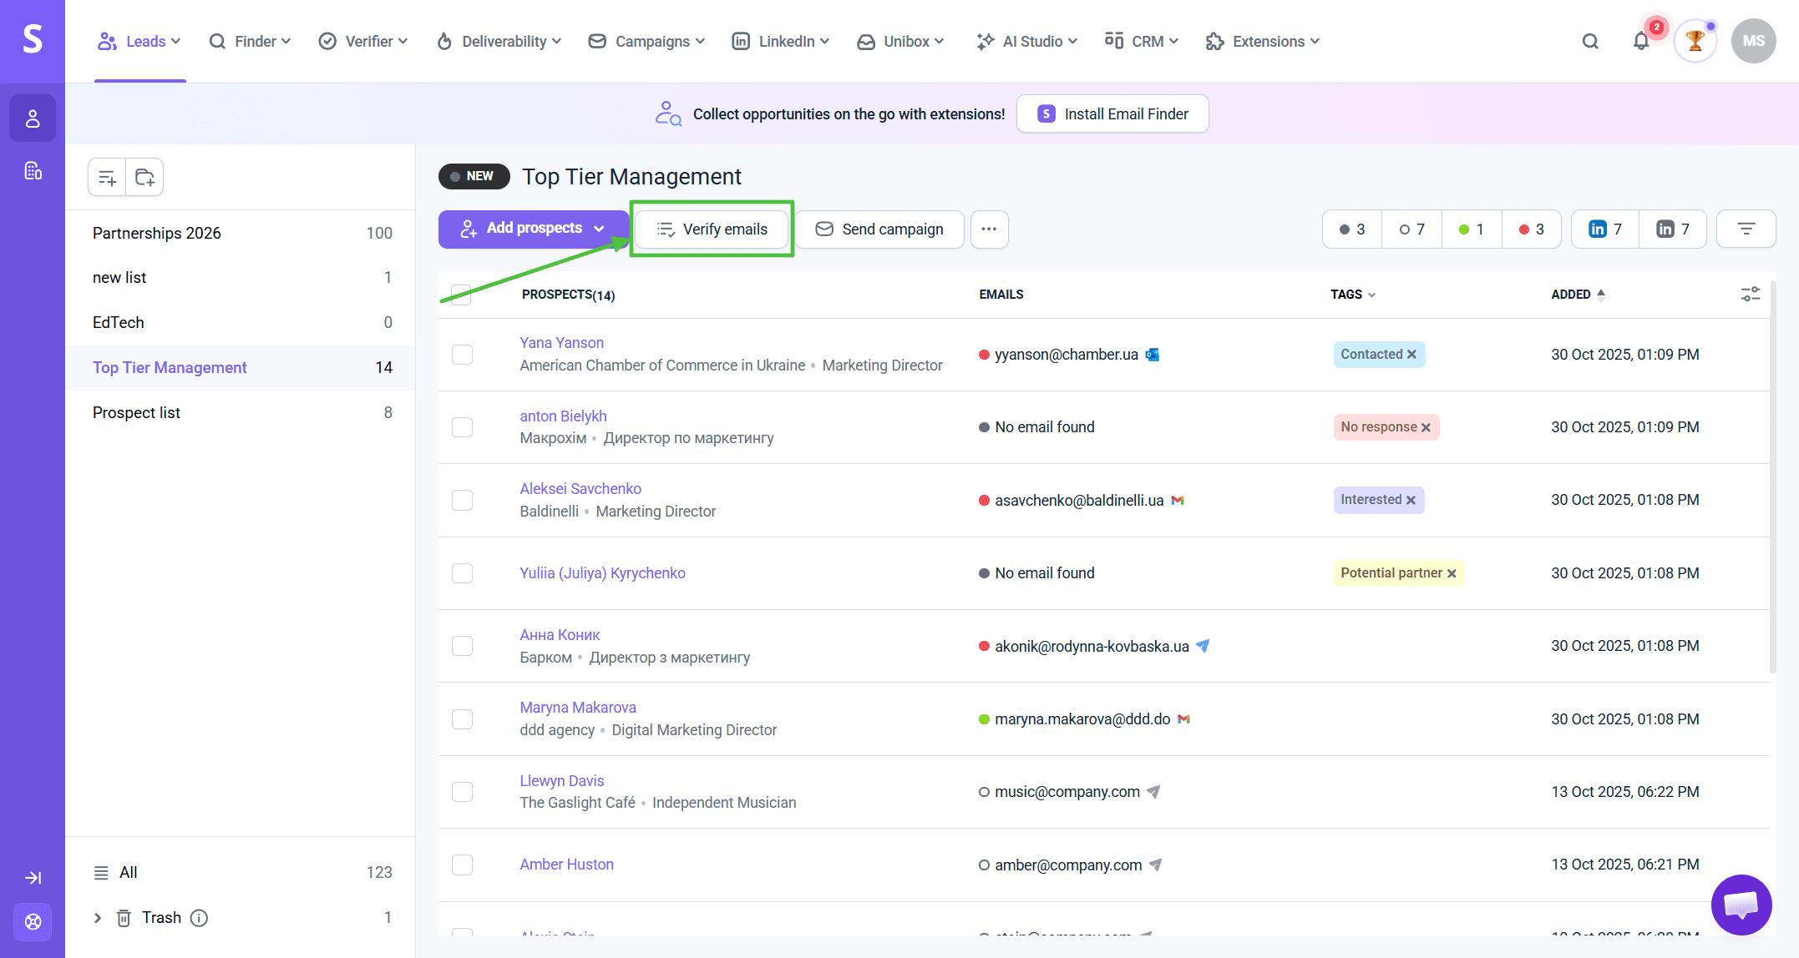The image size is (1799, 958).
Task: Open the three-dots more actions button
Action: click(x=989, y=229)
